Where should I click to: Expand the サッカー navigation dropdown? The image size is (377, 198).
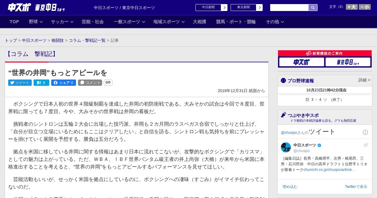pos(62,22)
